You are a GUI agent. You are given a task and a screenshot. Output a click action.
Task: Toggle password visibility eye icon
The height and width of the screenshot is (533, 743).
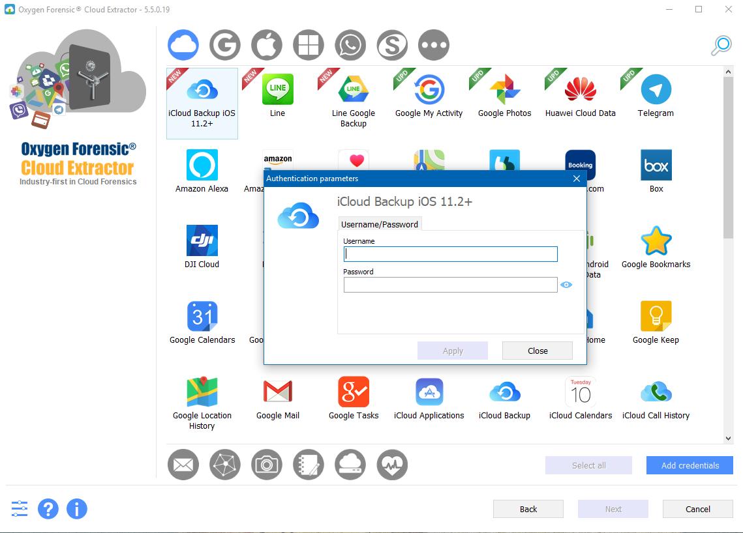click(566, 285)
